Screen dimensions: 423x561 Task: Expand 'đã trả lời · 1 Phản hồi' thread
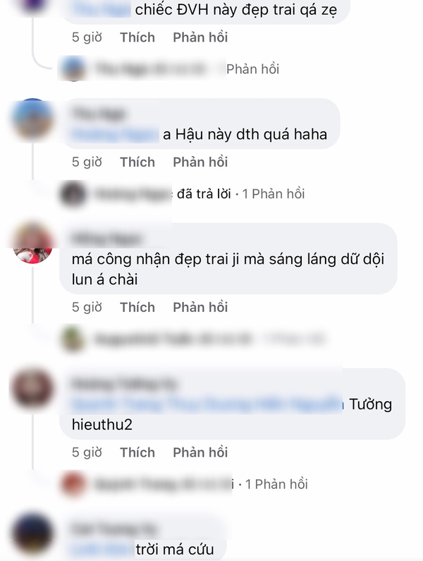tap(240, 194)
